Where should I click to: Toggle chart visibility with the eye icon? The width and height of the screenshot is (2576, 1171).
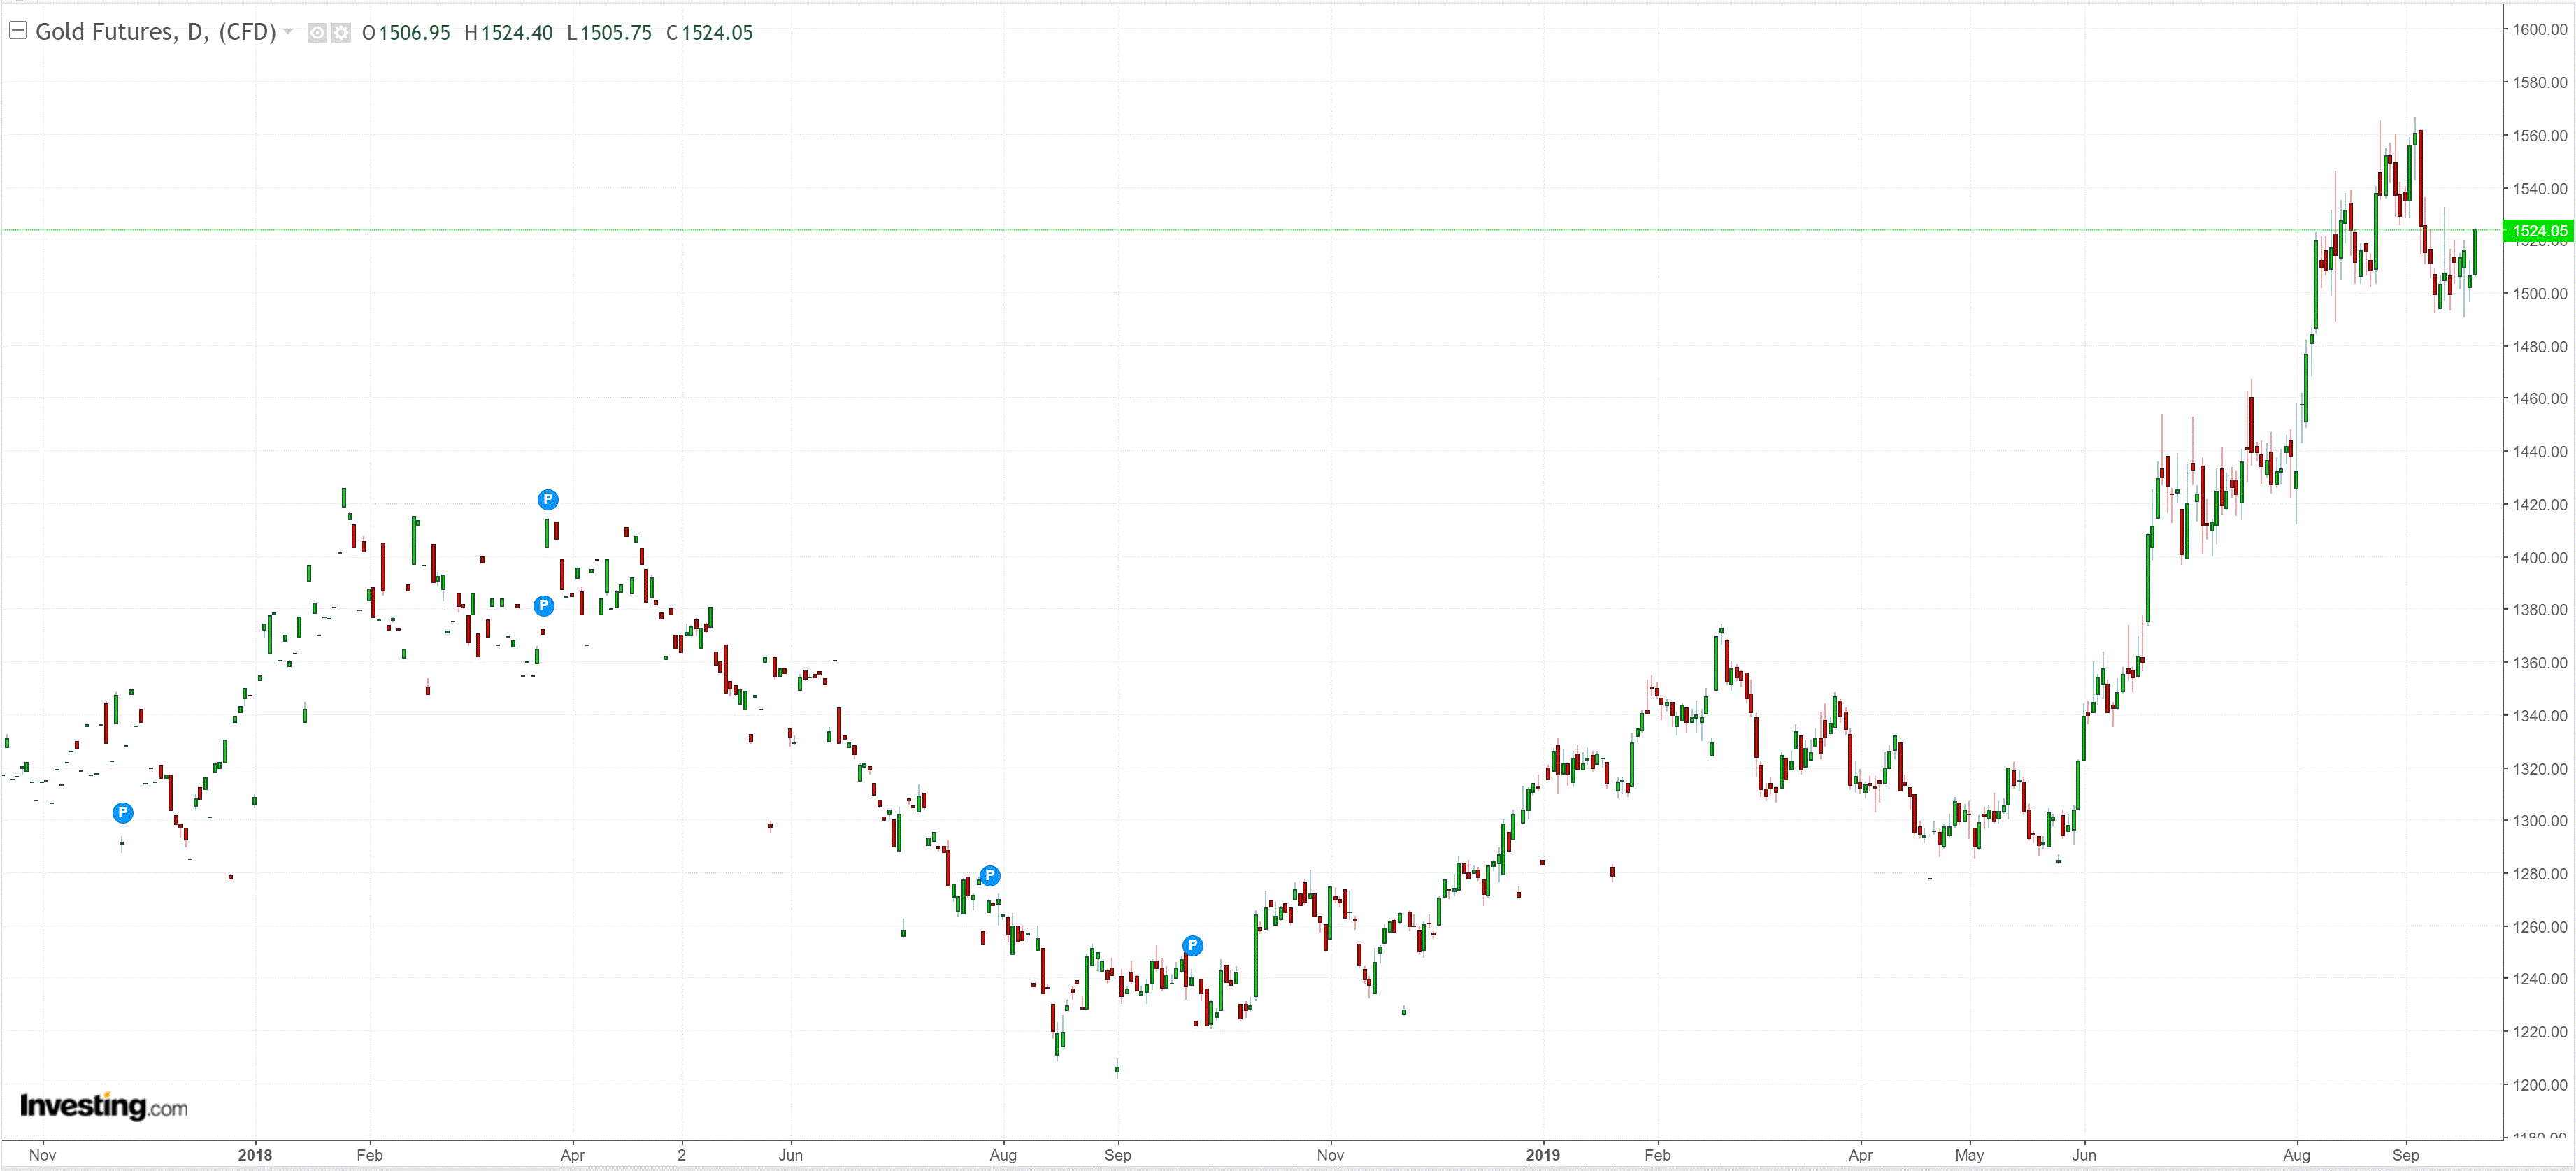point(317,33)
